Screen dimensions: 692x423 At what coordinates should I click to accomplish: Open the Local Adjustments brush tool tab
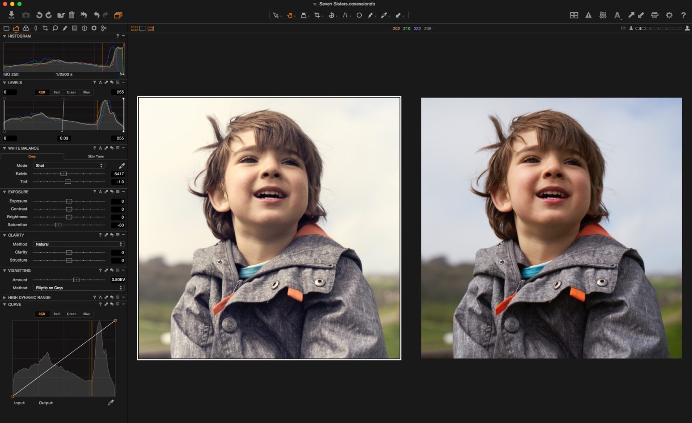coord(65,28)
